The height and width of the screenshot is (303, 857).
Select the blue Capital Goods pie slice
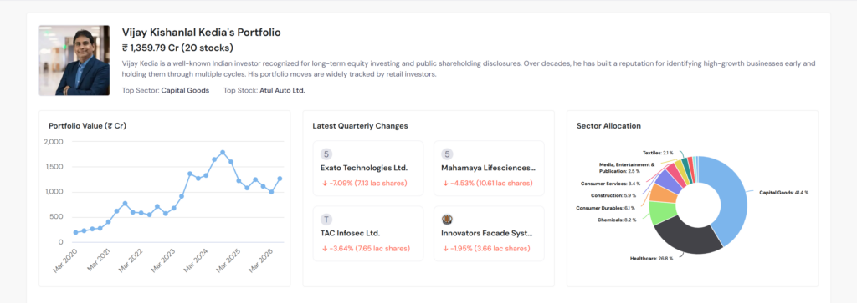coord(732,196)
